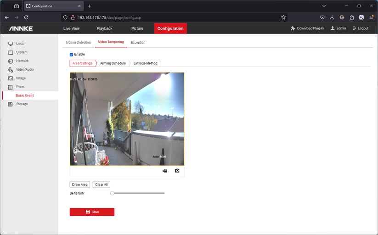Open a new browser tab
This screenshot has width=378, height=235.
pyautogui.click(x=90, y=6)
